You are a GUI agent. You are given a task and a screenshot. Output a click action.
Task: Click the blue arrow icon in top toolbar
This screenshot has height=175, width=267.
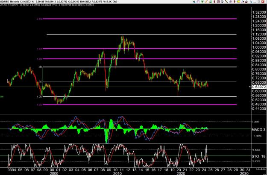coord(194,2)
